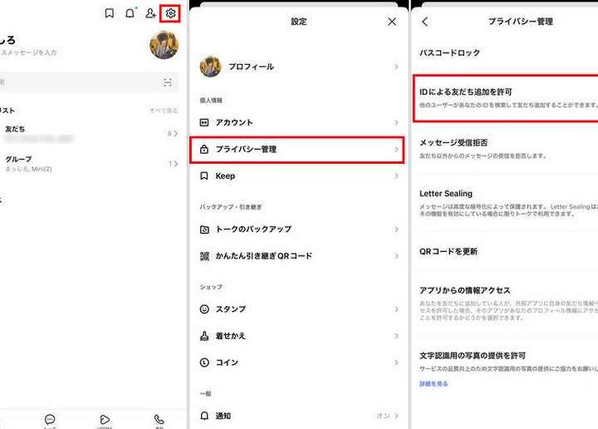Tap すべて見る in friend list

[163, 111]
